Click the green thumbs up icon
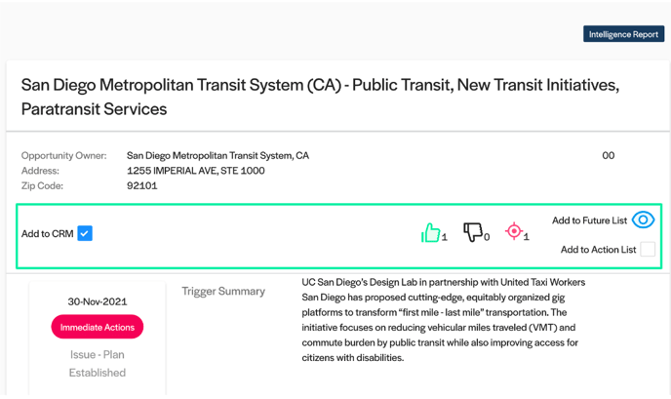Screen dimensions: 671x399 (x=431, y=233)
